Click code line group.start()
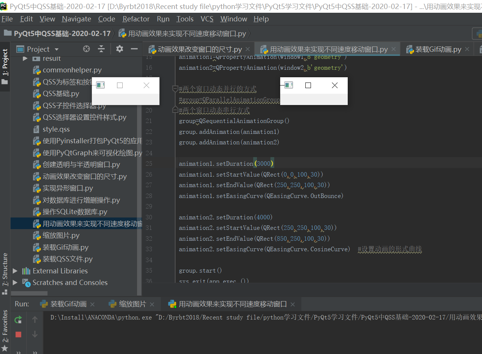This screenshot has height=354, width=482. pos(201,270)
